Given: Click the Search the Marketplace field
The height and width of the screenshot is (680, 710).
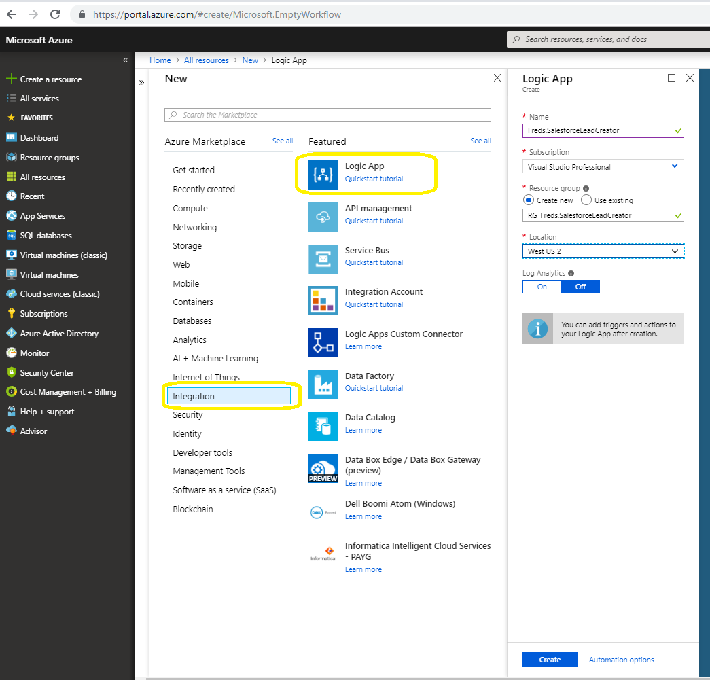Looking at the screenshot, I should coord(327,115).
